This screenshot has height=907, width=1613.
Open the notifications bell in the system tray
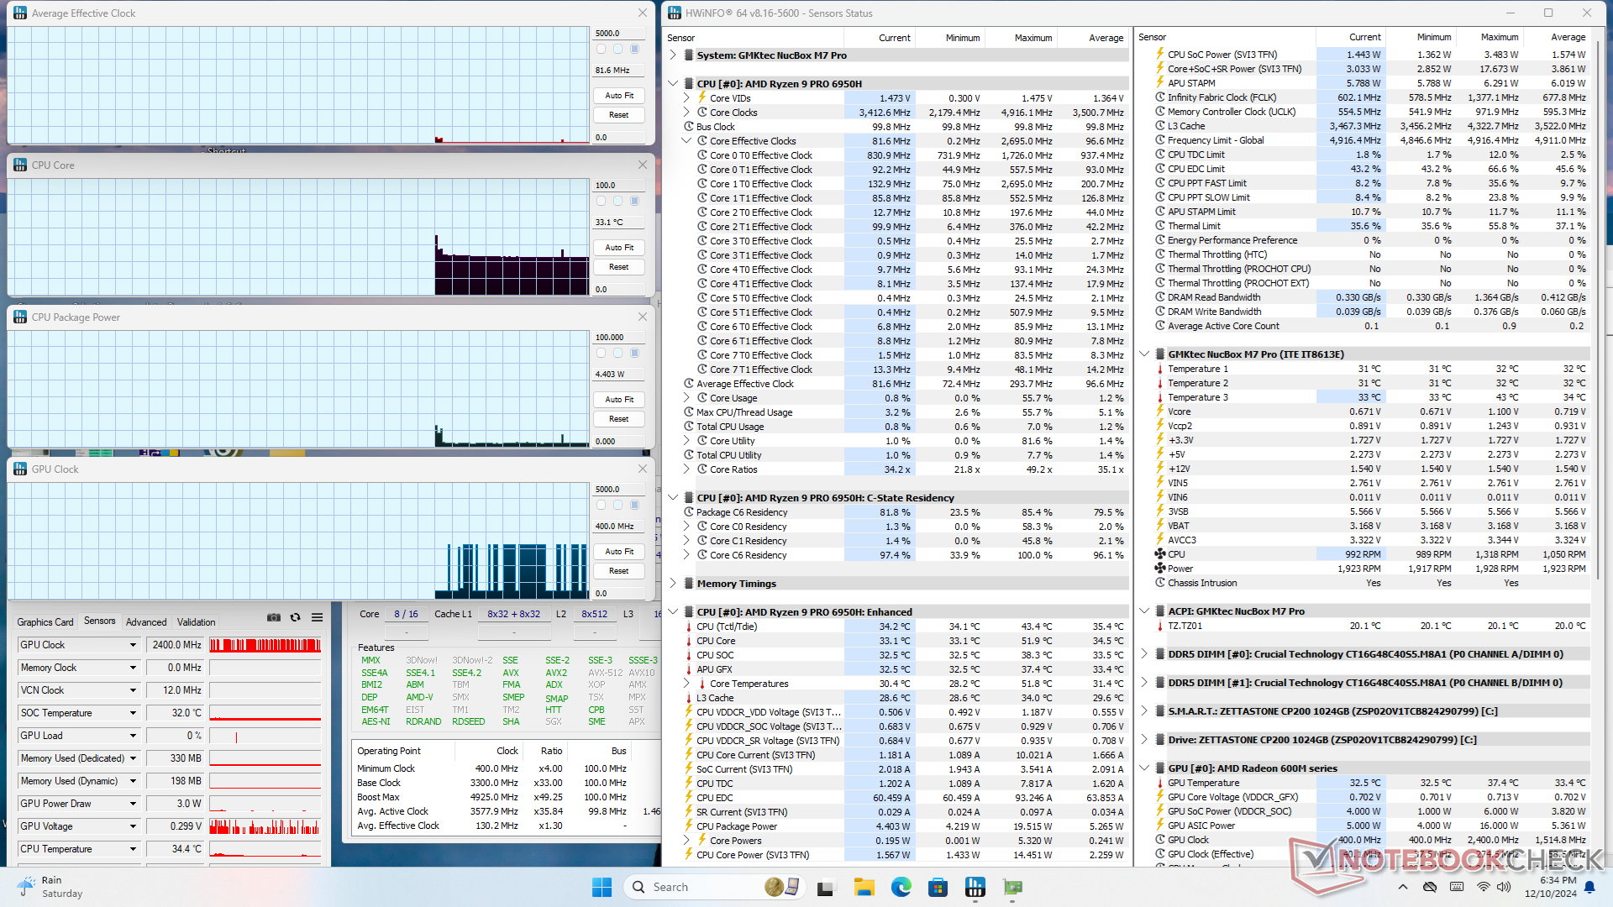click(1589, 887)
